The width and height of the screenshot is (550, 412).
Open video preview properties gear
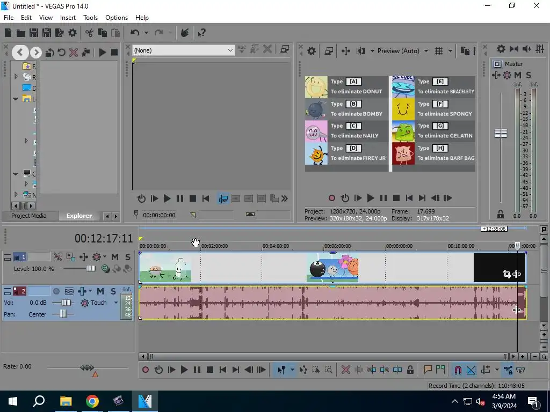[311, 51]
